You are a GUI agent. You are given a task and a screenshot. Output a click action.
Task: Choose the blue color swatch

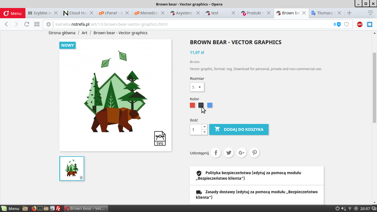[x=210, y=105]
